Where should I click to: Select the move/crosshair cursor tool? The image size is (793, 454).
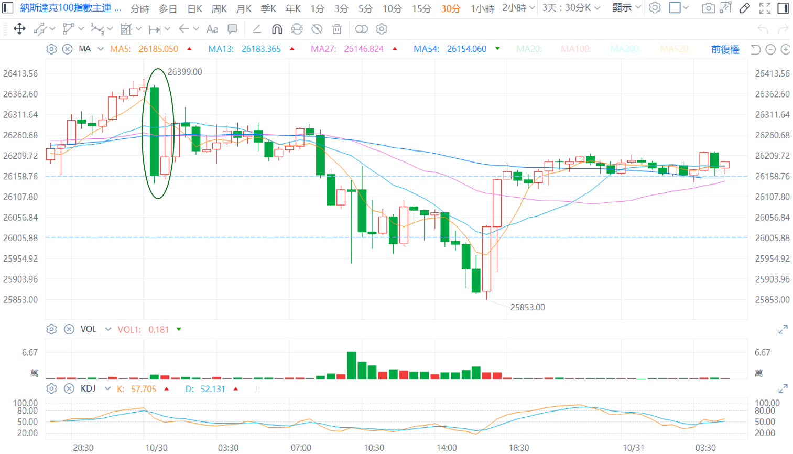(19, 29)
